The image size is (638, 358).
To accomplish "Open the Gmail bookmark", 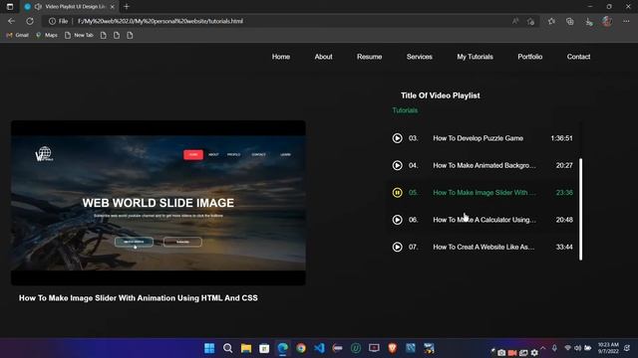I will pos(18,36).
